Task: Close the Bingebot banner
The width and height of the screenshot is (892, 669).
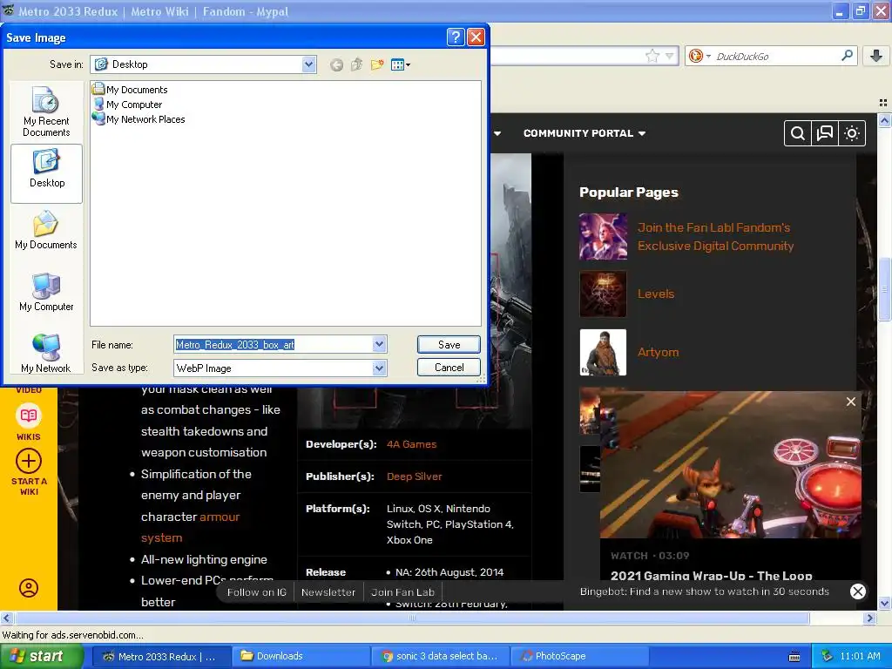Action: [x=857, y=591]
